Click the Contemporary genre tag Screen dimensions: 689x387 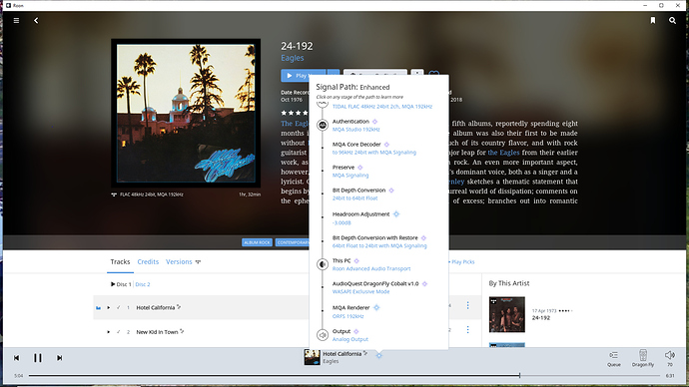293,242
